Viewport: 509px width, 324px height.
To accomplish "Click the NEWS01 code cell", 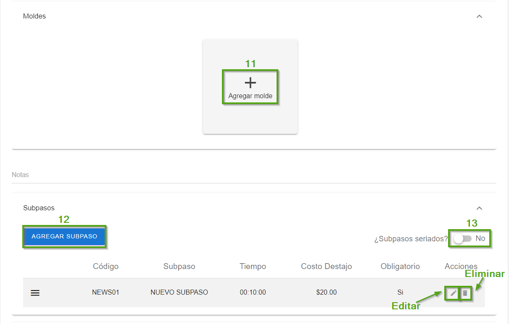I will pos(105,293).
